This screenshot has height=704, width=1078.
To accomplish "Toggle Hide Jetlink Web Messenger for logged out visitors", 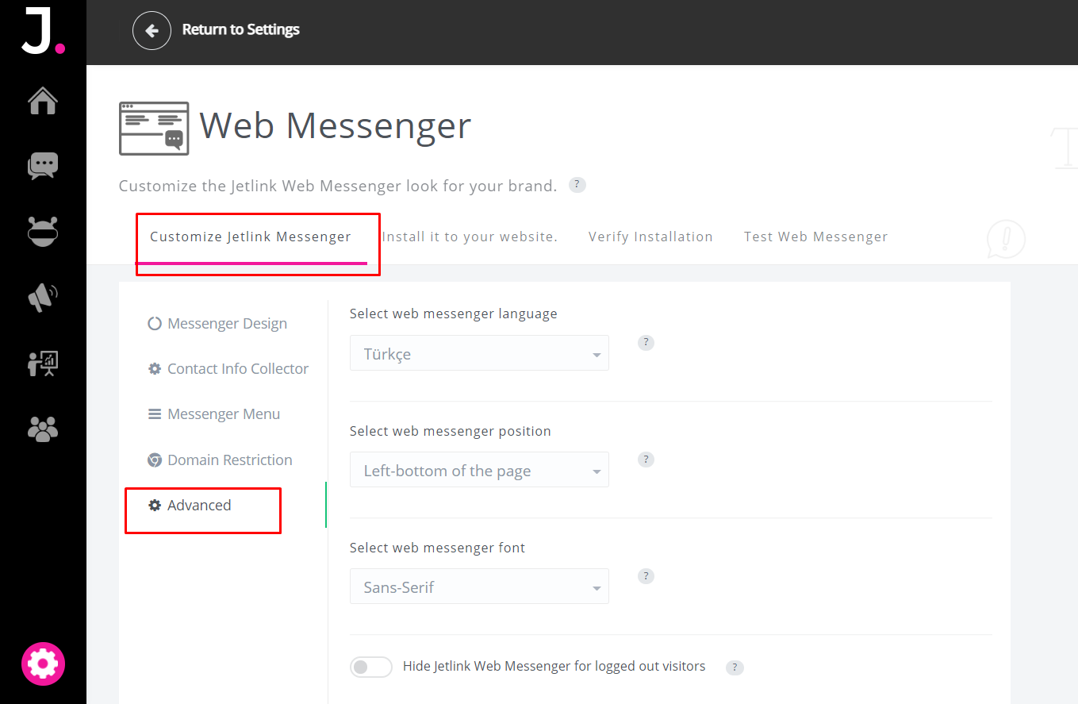I will [x=371, y=667].
